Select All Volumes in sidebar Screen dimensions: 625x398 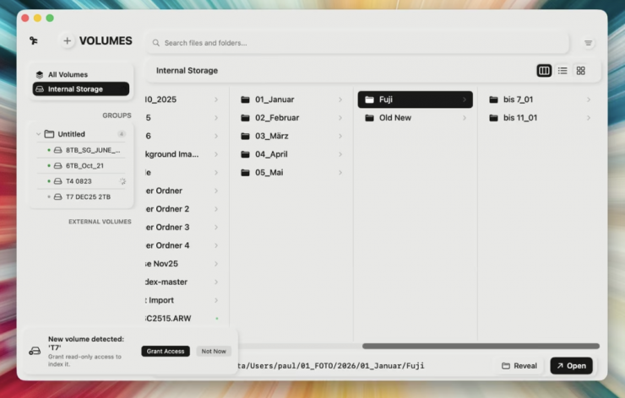pos(68,74)
